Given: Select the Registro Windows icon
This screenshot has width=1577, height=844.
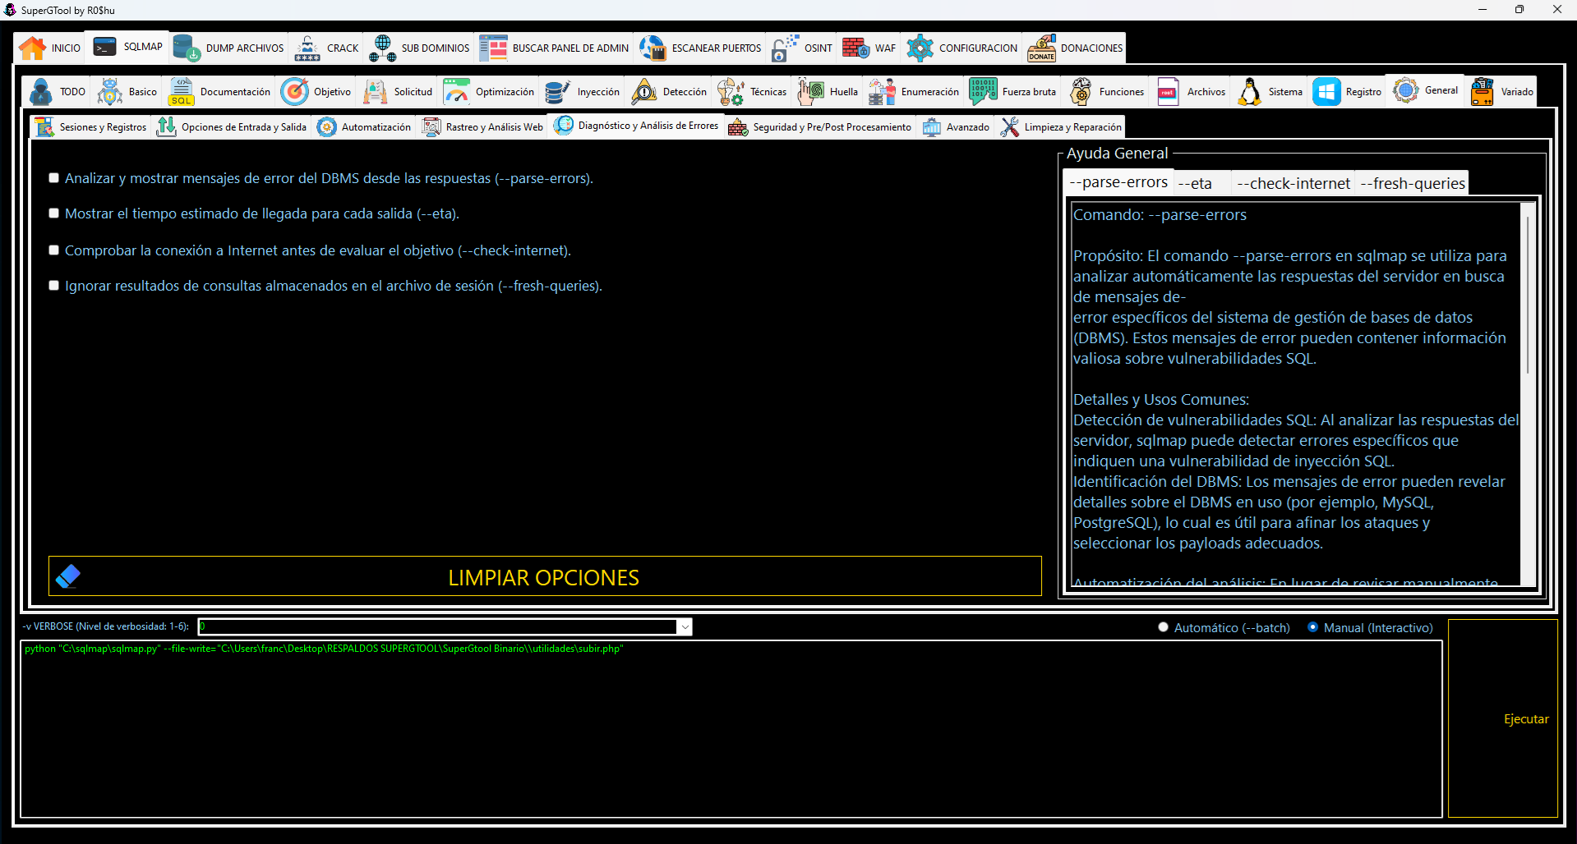Looking at the screenshot, I should tap(1327, 92).
